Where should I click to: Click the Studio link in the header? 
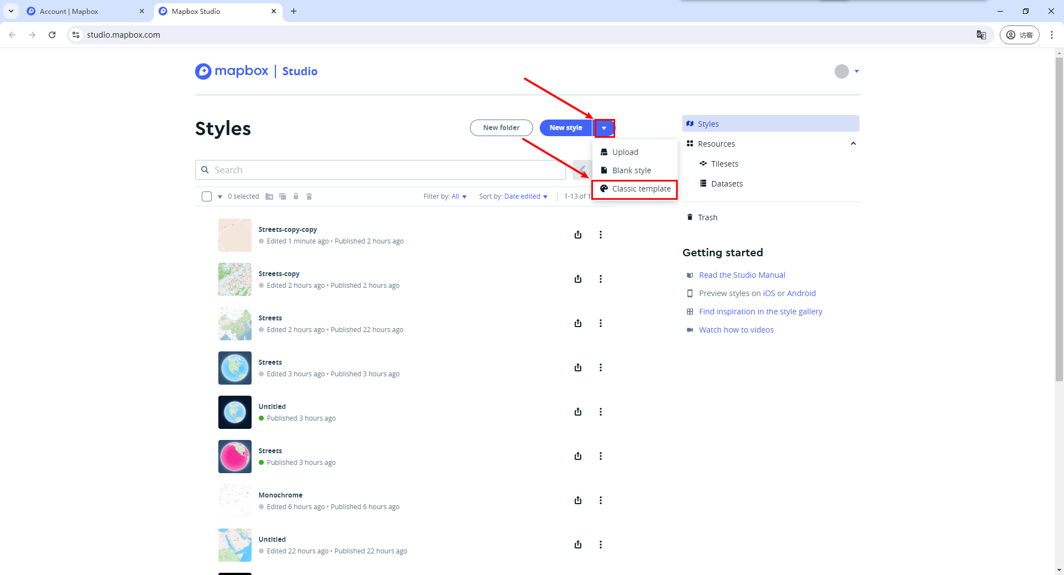click(300, 71)
